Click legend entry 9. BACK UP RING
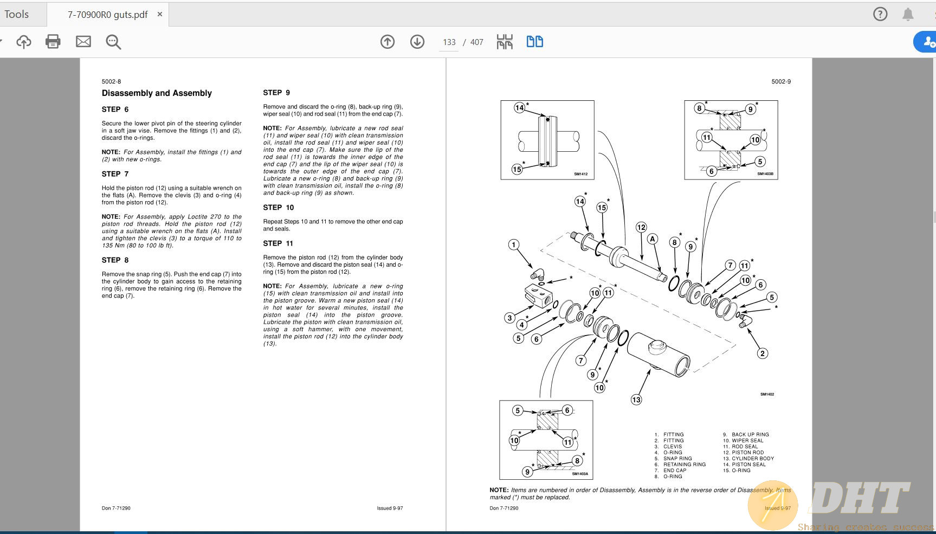This screenshot has height=534, width=936. pyautogui.click(x=746, y=435)
